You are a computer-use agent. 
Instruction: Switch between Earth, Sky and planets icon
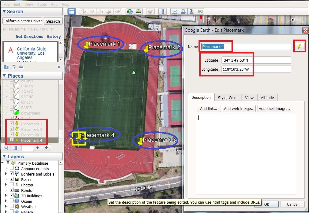click(x=150, y=11)
